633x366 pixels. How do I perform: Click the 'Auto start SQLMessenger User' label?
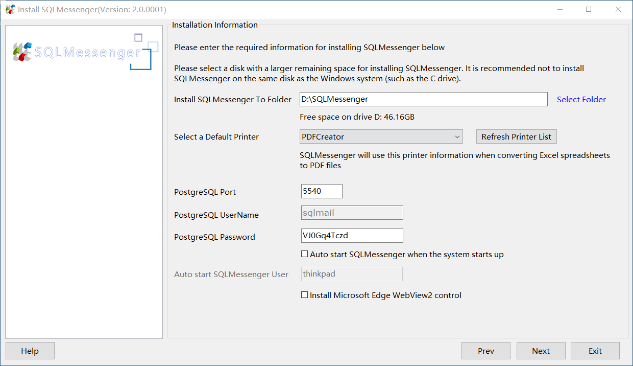point(231,274)
